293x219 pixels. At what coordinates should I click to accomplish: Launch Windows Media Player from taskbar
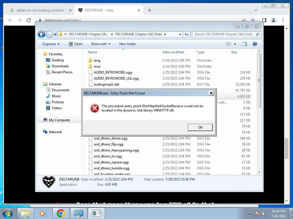click(x=43, y=213)
